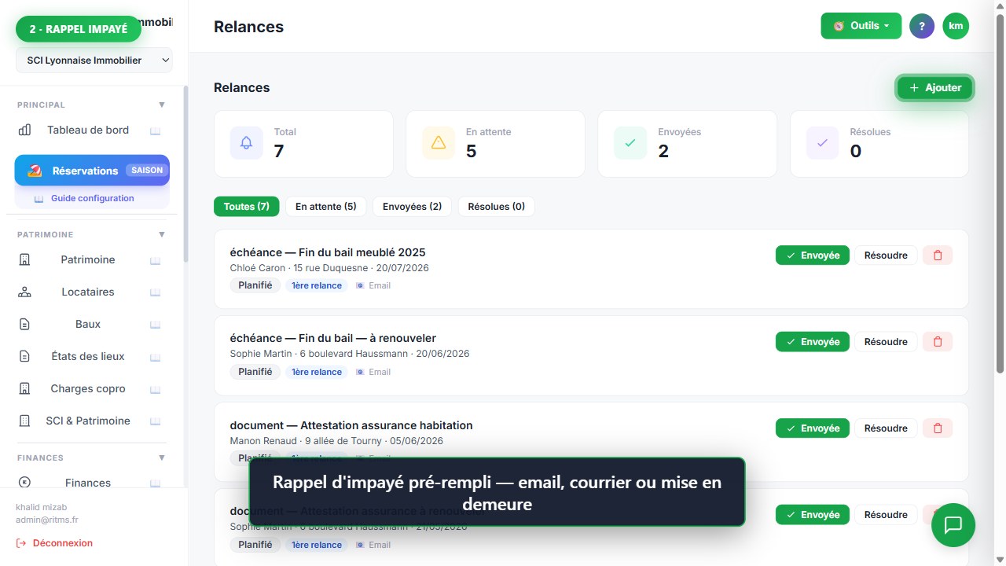Viewport: 1006px width, 566px height.
Task: Open guide book icon next to Tableau de bord
Action: tap(156, 130)
